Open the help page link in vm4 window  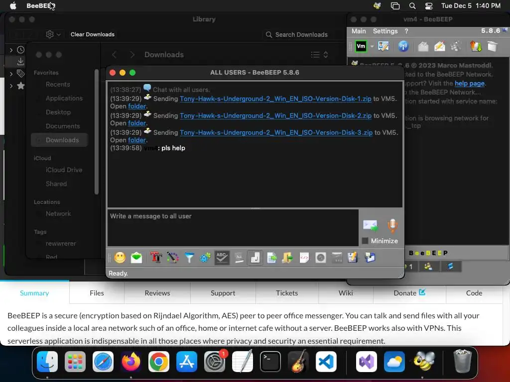point(470,84)
